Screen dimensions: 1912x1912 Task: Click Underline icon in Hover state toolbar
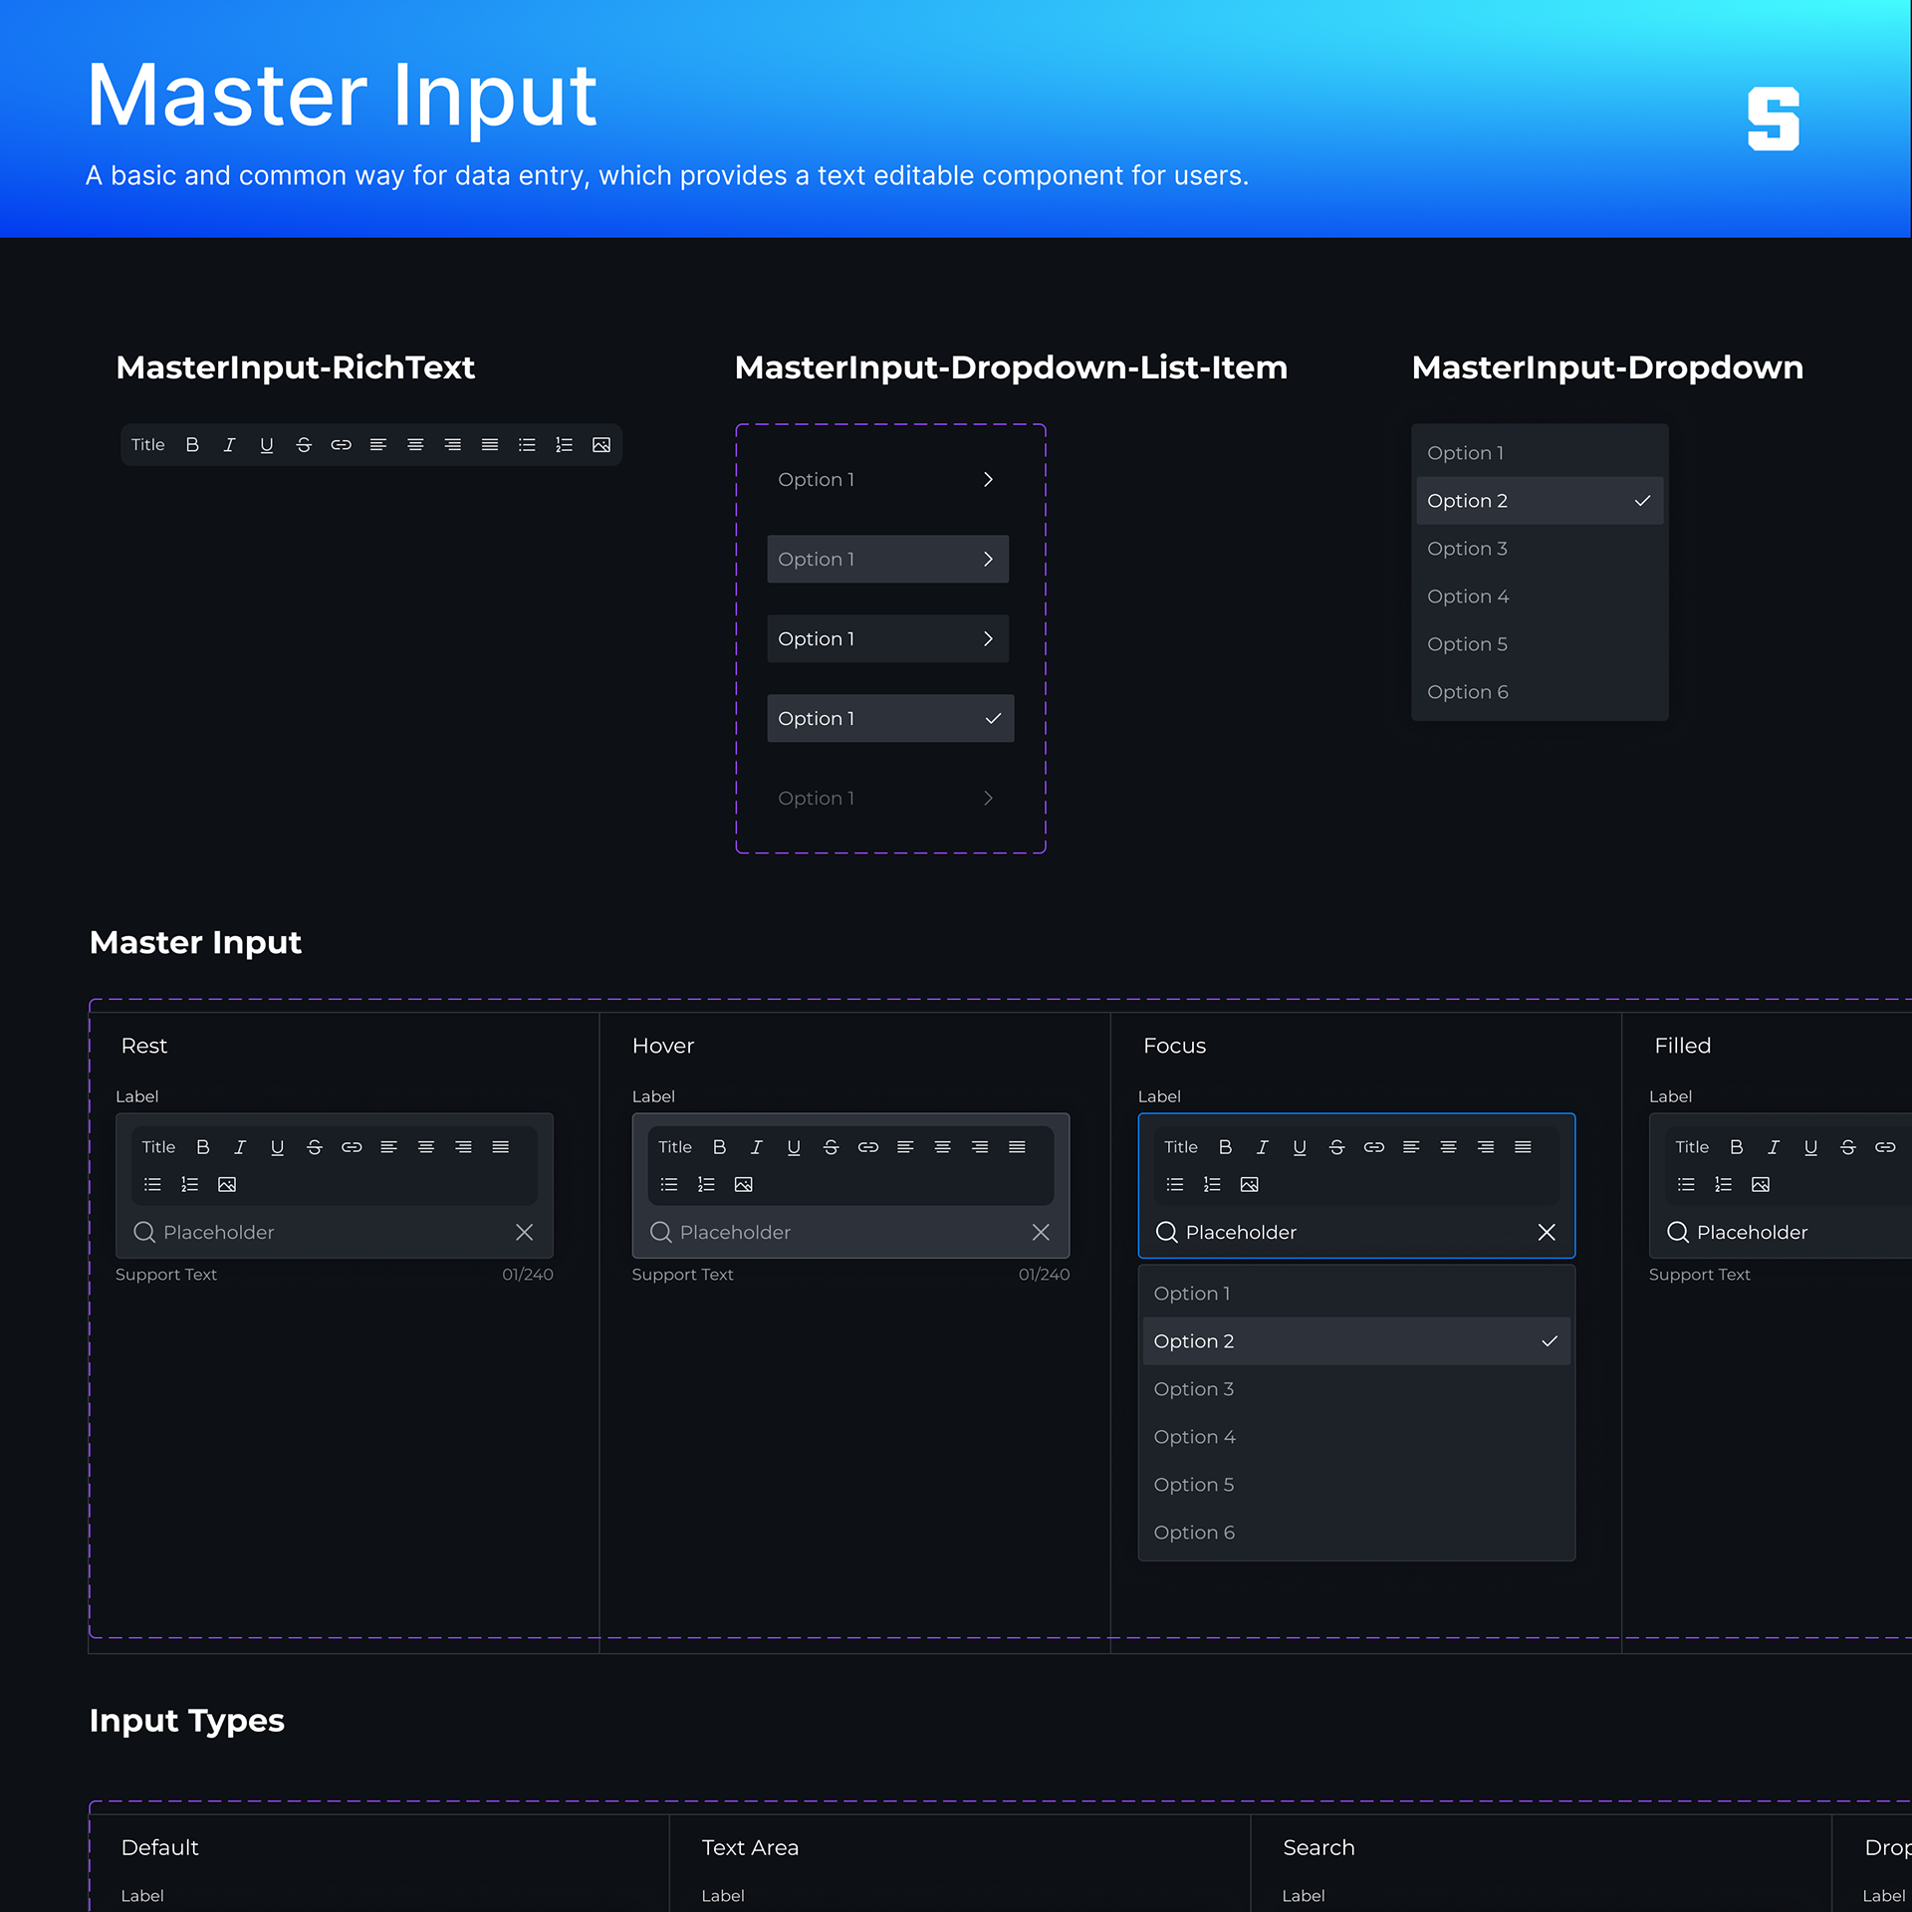click(794, 1147)
